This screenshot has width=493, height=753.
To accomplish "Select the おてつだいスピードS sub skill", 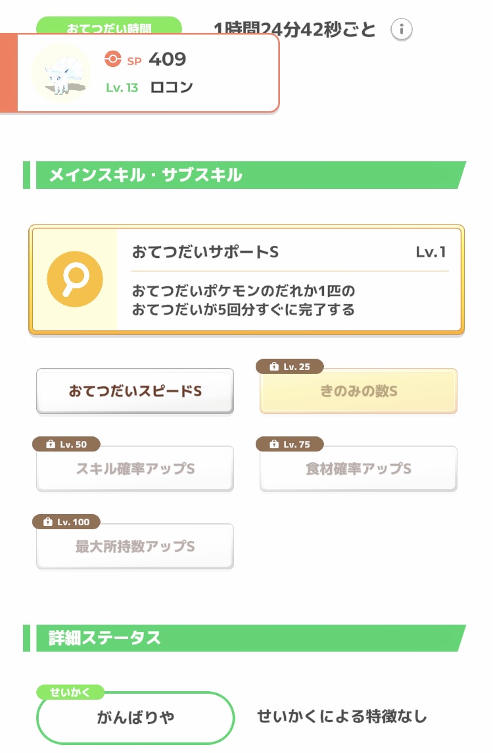I will point(135,391).
